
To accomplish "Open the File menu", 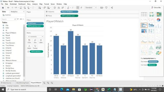I will tap(2, 4).
